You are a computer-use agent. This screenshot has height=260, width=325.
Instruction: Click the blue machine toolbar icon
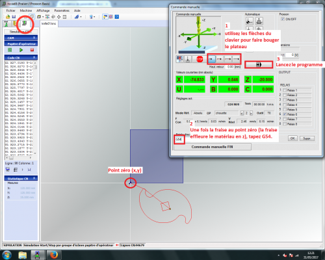point(91,17)
